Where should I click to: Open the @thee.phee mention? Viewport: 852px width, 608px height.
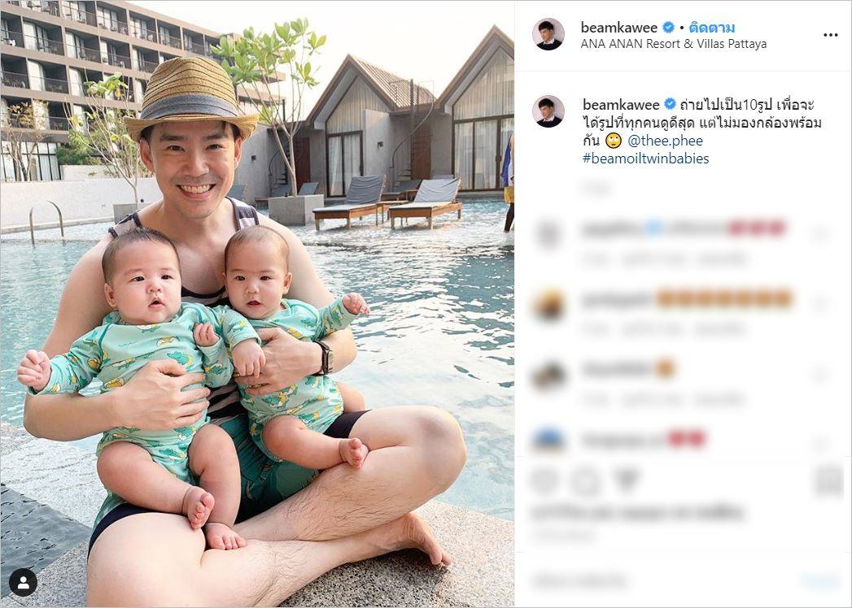[665, 141]
